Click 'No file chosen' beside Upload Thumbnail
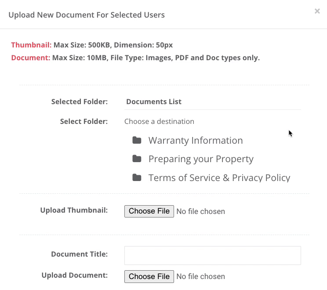The height and width of the screenshot is (290, 327). (200, 211)
